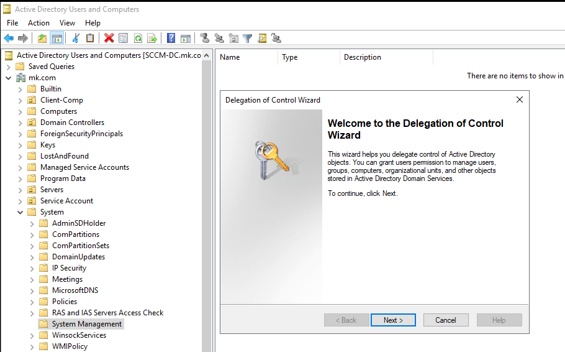Screen dimensions: 565x352
Task: Click the Find objects magnifier icon
Action: (x=261, y=39)
